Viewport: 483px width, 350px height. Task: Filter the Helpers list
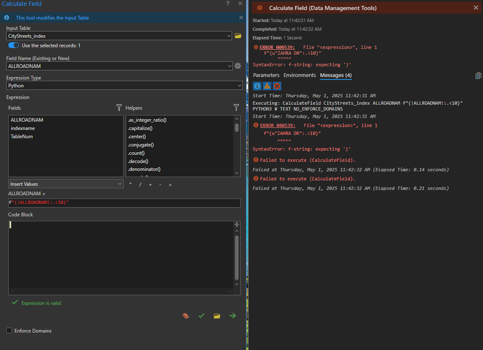(x=236, y=108)
